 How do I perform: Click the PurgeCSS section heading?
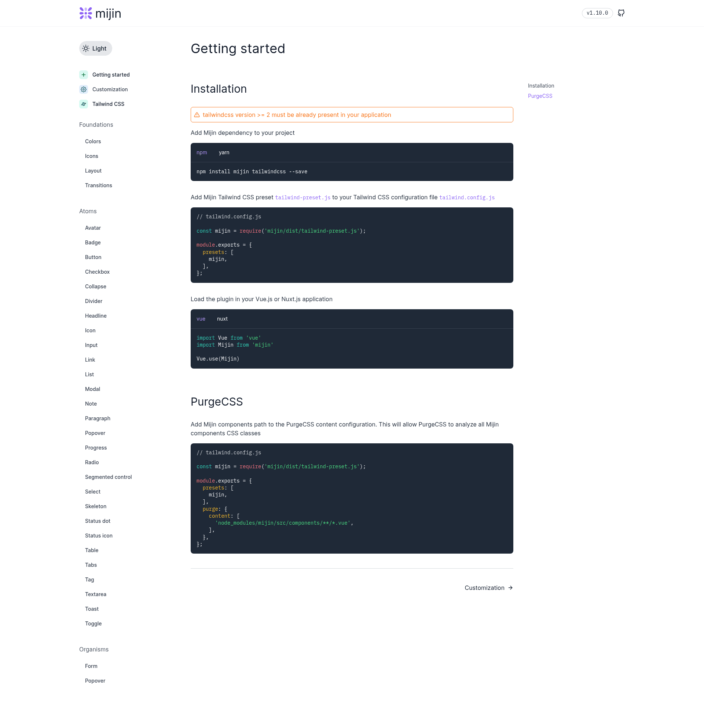[217, 402]
